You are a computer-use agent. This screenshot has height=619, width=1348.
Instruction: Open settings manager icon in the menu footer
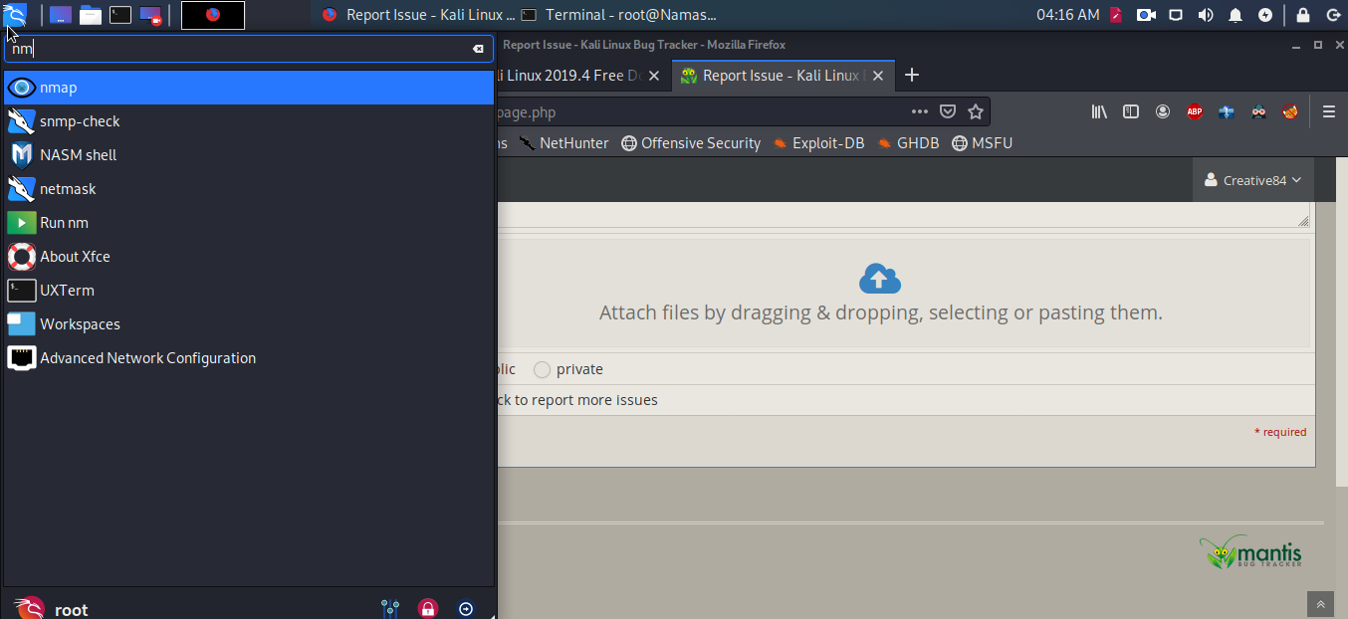390,608
